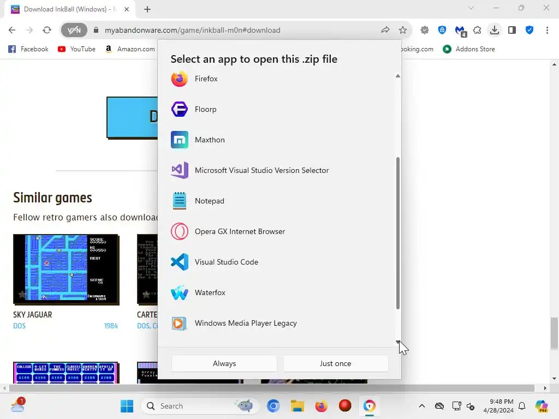This screenshot has width=559, height=419.
Task: Open the VPN button in address bar
Action: pos(74,30)
